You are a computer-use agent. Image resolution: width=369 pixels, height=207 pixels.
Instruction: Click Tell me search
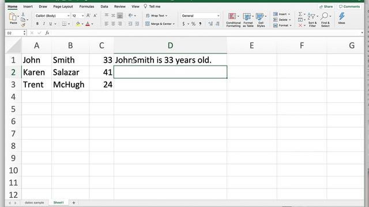tap(152, 6)
